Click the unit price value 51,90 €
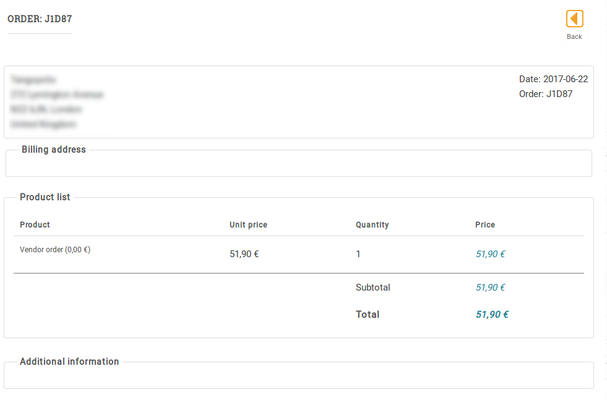Viewport: 607px width, 400px height. coord(244,254)
